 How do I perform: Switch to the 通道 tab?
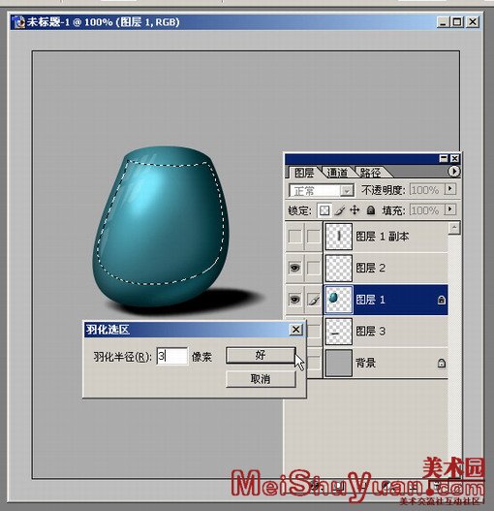[337, 173]
